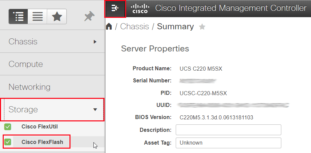Click the Serial Number label
311x153 pixels.
[x=152, y=81]
